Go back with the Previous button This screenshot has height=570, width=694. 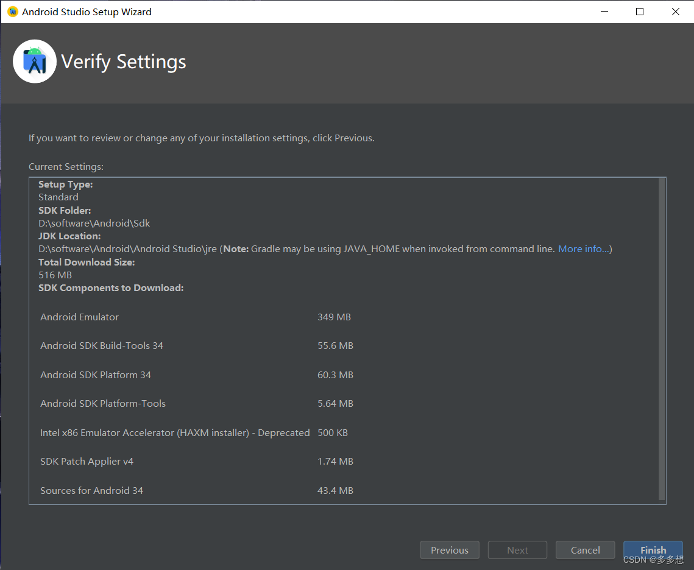[x=449, y=550]
